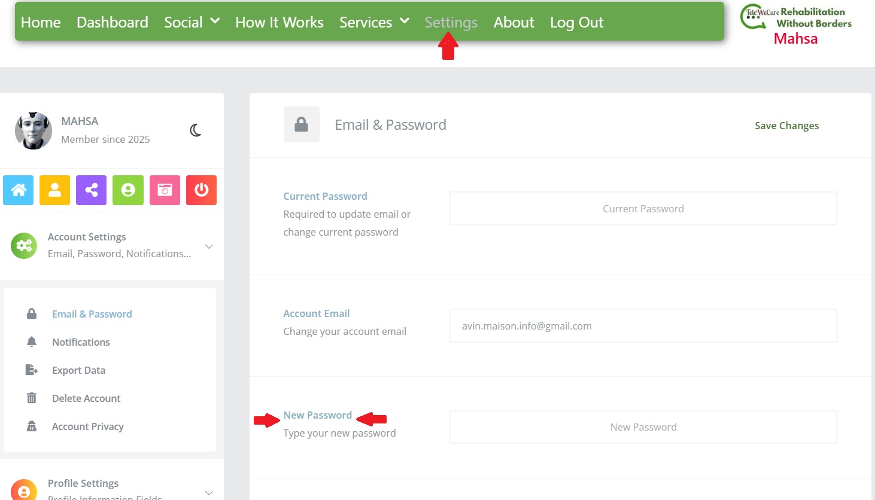Viewport: 875px width, 500px height.
Task: Click the red power logout icon button
Action: coord(201,190)
